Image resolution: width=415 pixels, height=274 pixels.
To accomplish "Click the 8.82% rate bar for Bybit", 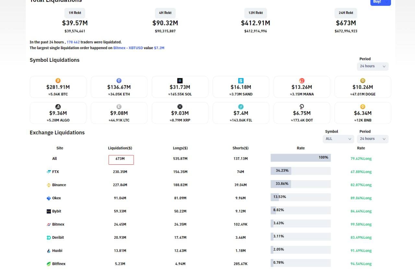I will pyautogui.click(x=301, y=210).
